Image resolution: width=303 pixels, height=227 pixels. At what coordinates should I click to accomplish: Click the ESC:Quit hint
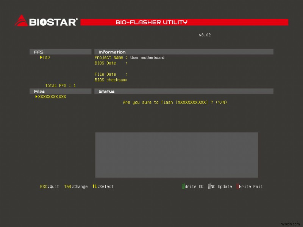click(50, 187)
